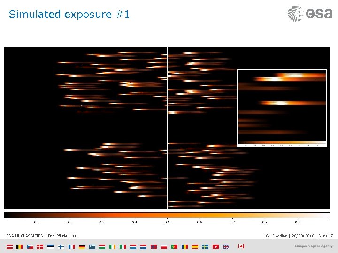Click the Estonia flag icon
This screenshot has height=253, width=338.
50,246
